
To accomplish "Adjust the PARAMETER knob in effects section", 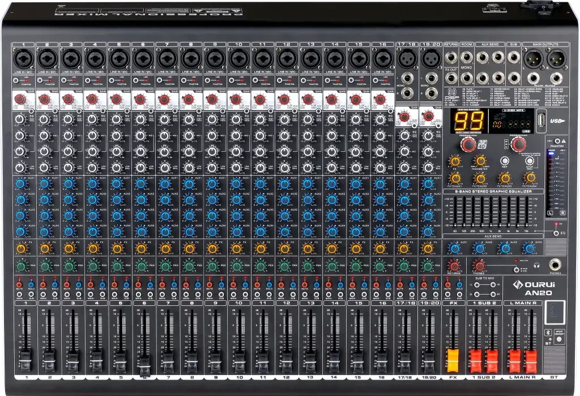I will (479, 160).
